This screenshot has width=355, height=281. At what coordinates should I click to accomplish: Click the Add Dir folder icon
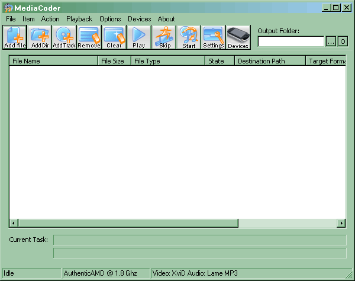pos(40,37)
